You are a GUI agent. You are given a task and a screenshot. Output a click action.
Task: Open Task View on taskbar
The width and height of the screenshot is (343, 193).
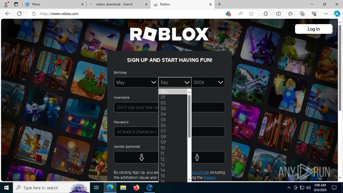click(96, 188)
